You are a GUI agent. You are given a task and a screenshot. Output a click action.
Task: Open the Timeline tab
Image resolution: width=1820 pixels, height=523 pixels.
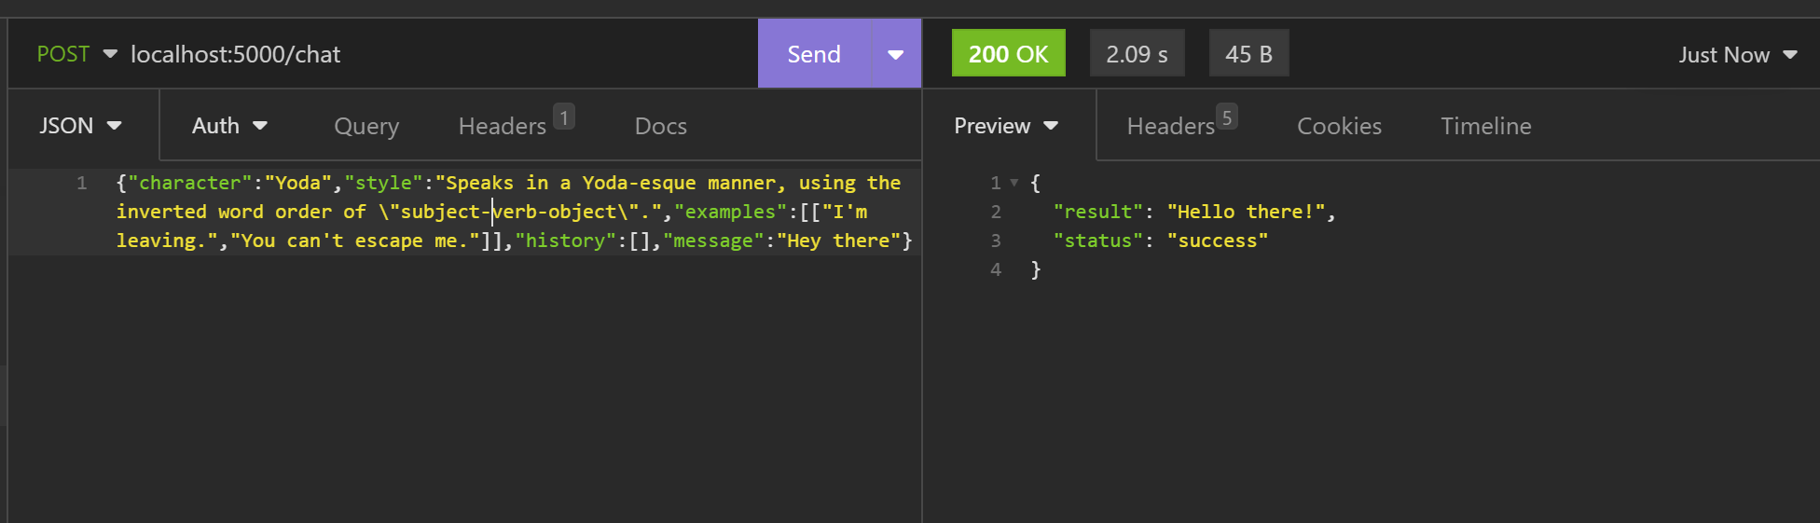coord(1485,126)
